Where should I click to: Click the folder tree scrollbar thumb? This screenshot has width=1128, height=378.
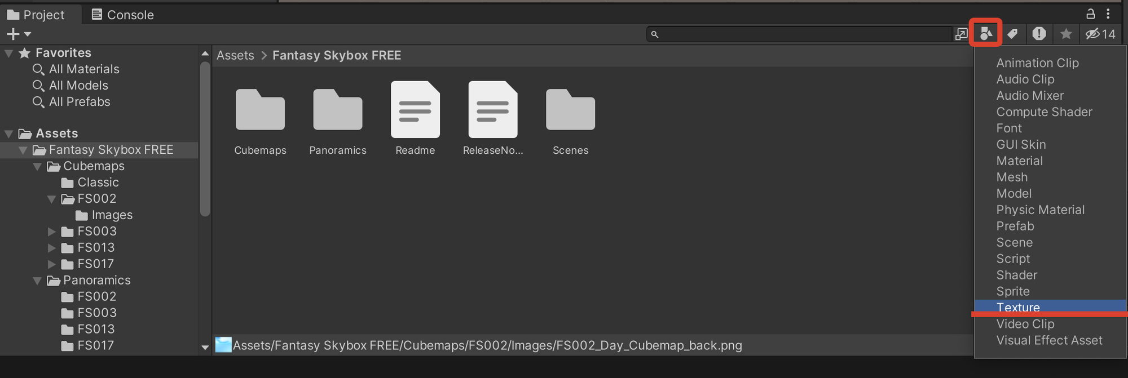click(x=205, y=138)
